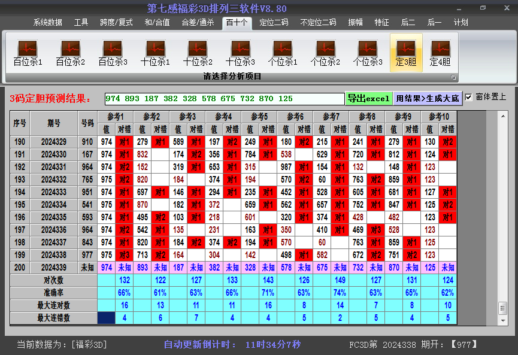Select the row for period 2024329
The image size is (518, 355).
234,142
